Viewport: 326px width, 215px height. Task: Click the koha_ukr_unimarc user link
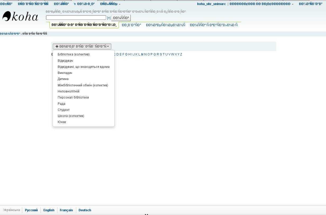pyautogui.click(x=211, y=4)
